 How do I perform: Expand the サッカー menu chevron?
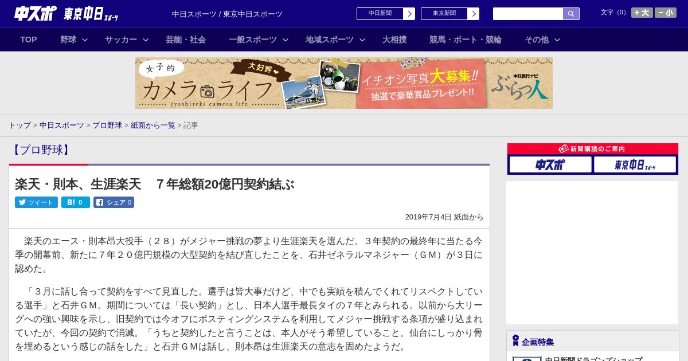146,40
